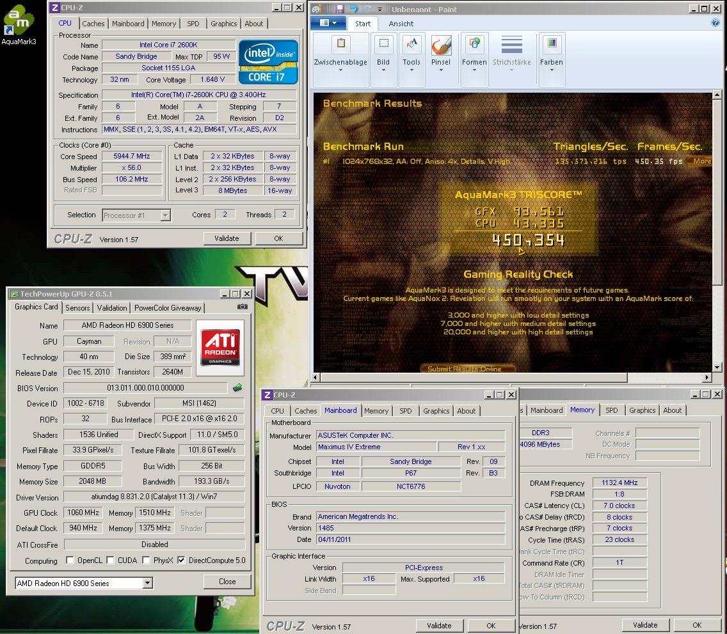
Task: Switch to the Ansicht ribbon tab in Paint
Action: pos(401,24)
